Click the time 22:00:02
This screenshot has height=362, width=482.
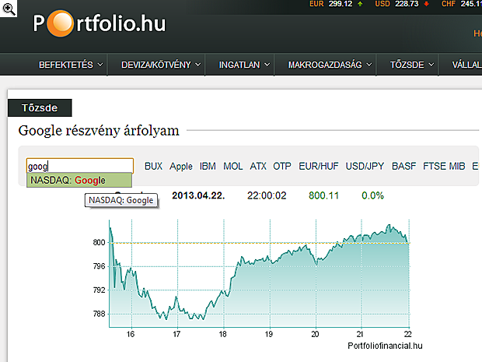pos(267,195)
